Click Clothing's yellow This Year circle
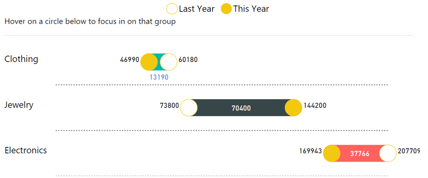Screen dimensions: 428x178 click(x=149, y=62)
